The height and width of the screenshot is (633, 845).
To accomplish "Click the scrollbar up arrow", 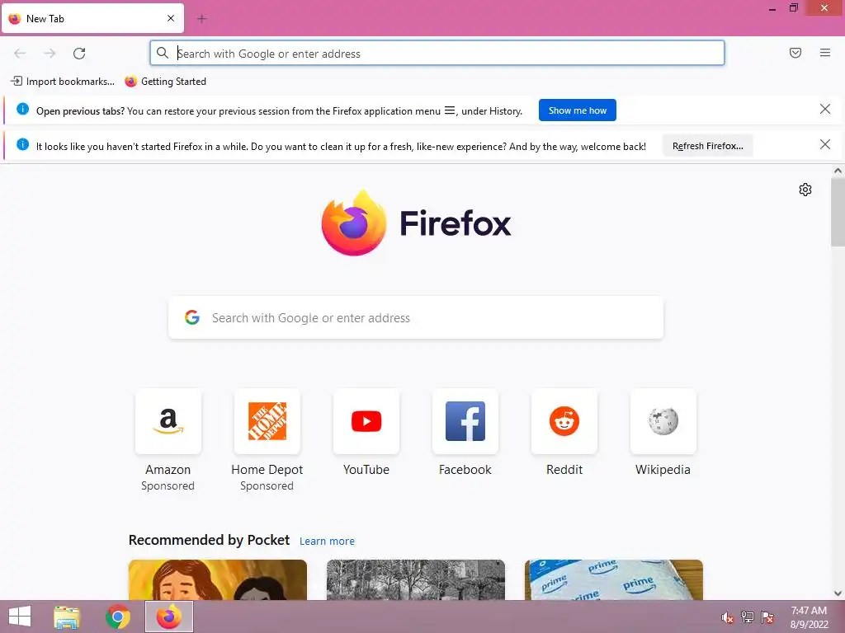I will [x=838, y=171].
